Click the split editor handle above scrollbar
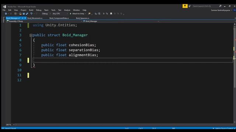Viewport: 236px width, 132px height. click(x=235, y=24)
